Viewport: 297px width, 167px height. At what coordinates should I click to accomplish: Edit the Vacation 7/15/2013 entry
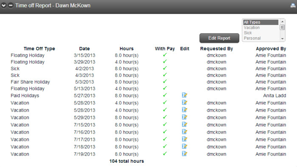(x=185, y=125)
